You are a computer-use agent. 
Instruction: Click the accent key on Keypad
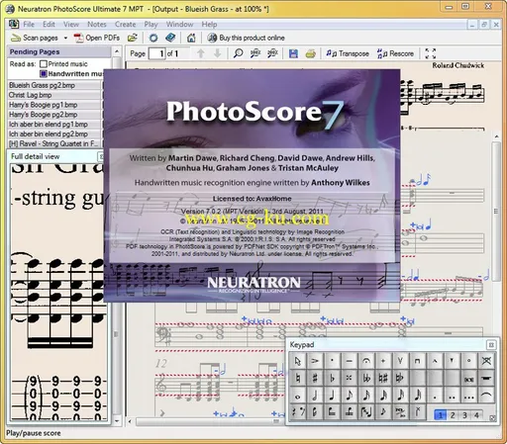point(315,361)
